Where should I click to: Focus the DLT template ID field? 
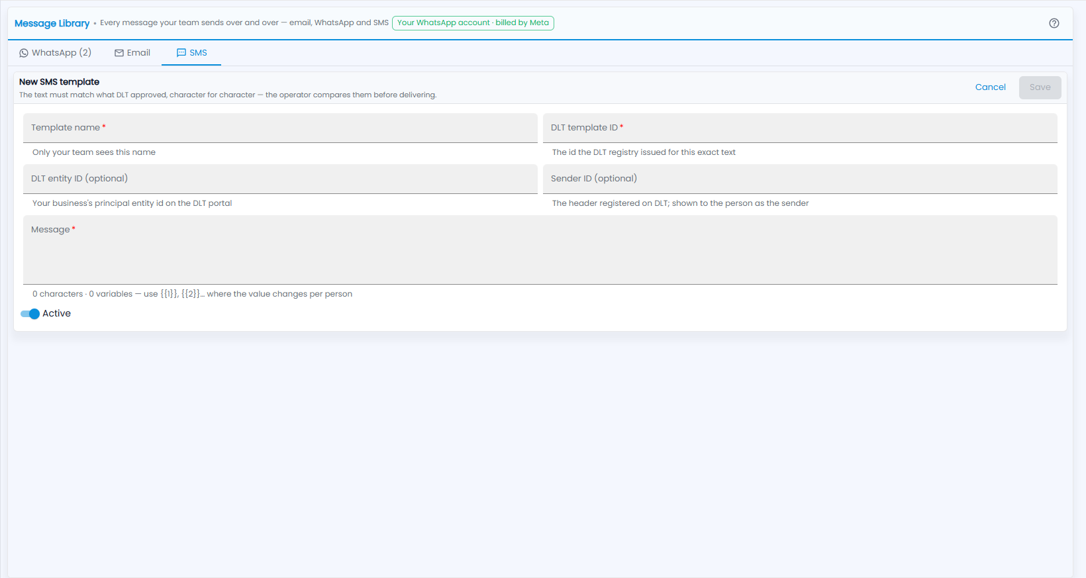click(800, 128)
